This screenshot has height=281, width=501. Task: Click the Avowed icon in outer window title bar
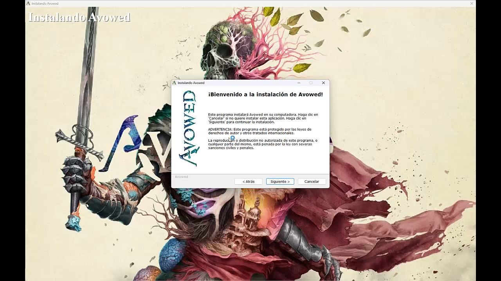(x=28, y=4)
